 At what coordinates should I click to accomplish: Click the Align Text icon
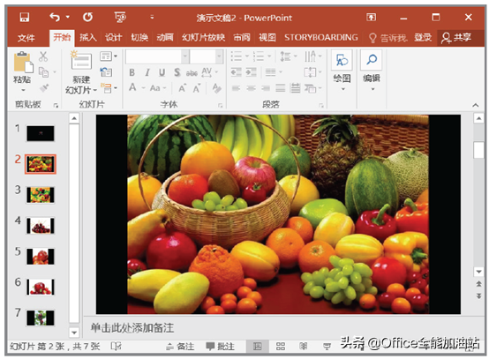click(310, 72)
